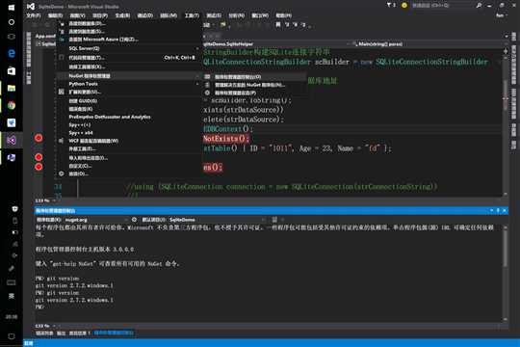Open Windows Defender shield tray icon
520x347 pixels.
[14, 209]
